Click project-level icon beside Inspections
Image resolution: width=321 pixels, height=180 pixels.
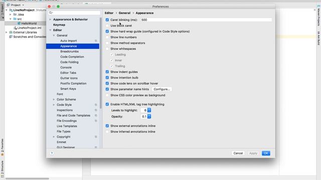tap(96, 110)
